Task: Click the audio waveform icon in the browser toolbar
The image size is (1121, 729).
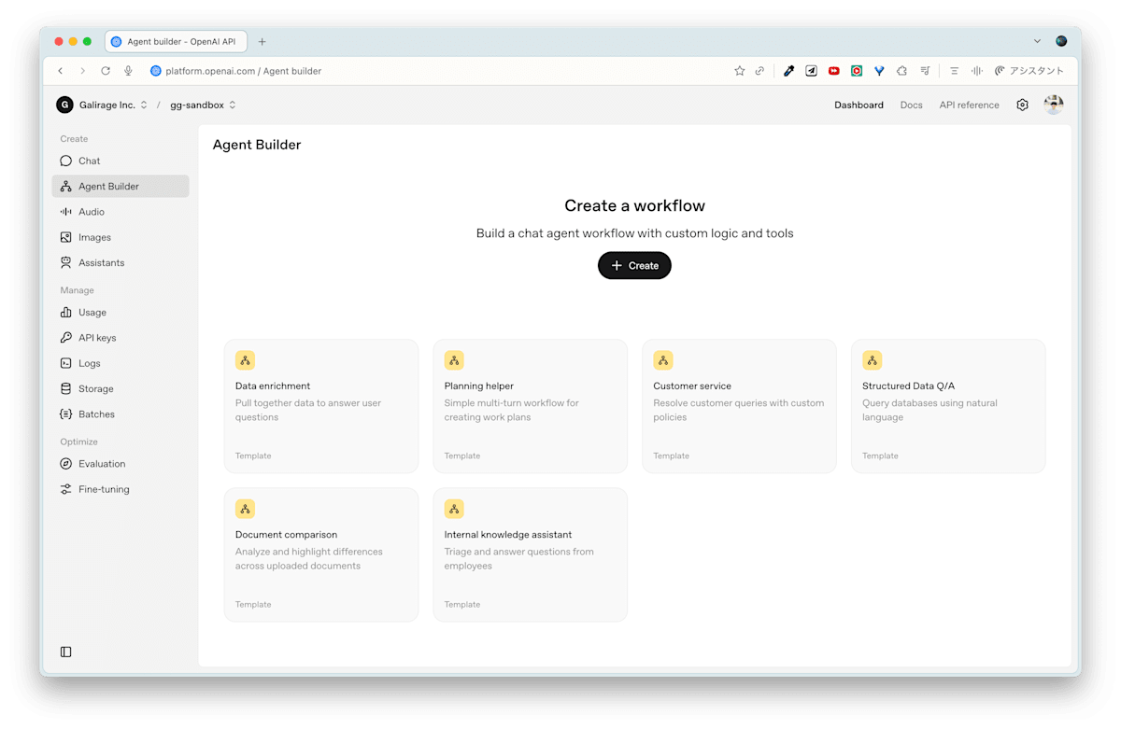Action: (x=976, y=71)
